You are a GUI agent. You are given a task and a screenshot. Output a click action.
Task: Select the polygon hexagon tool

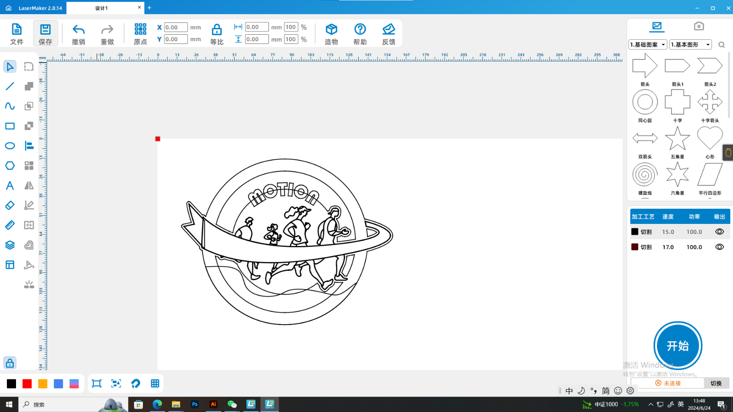point(10,166)
